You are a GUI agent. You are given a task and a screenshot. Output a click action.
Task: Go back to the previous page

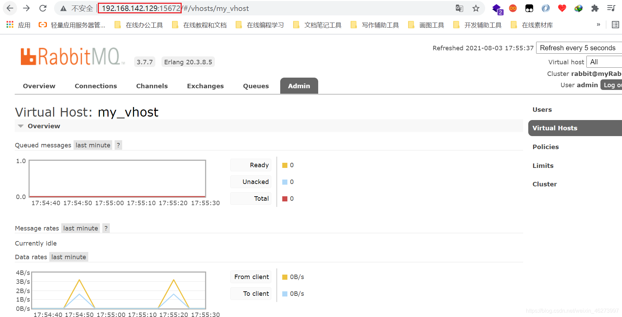point(10,8)
